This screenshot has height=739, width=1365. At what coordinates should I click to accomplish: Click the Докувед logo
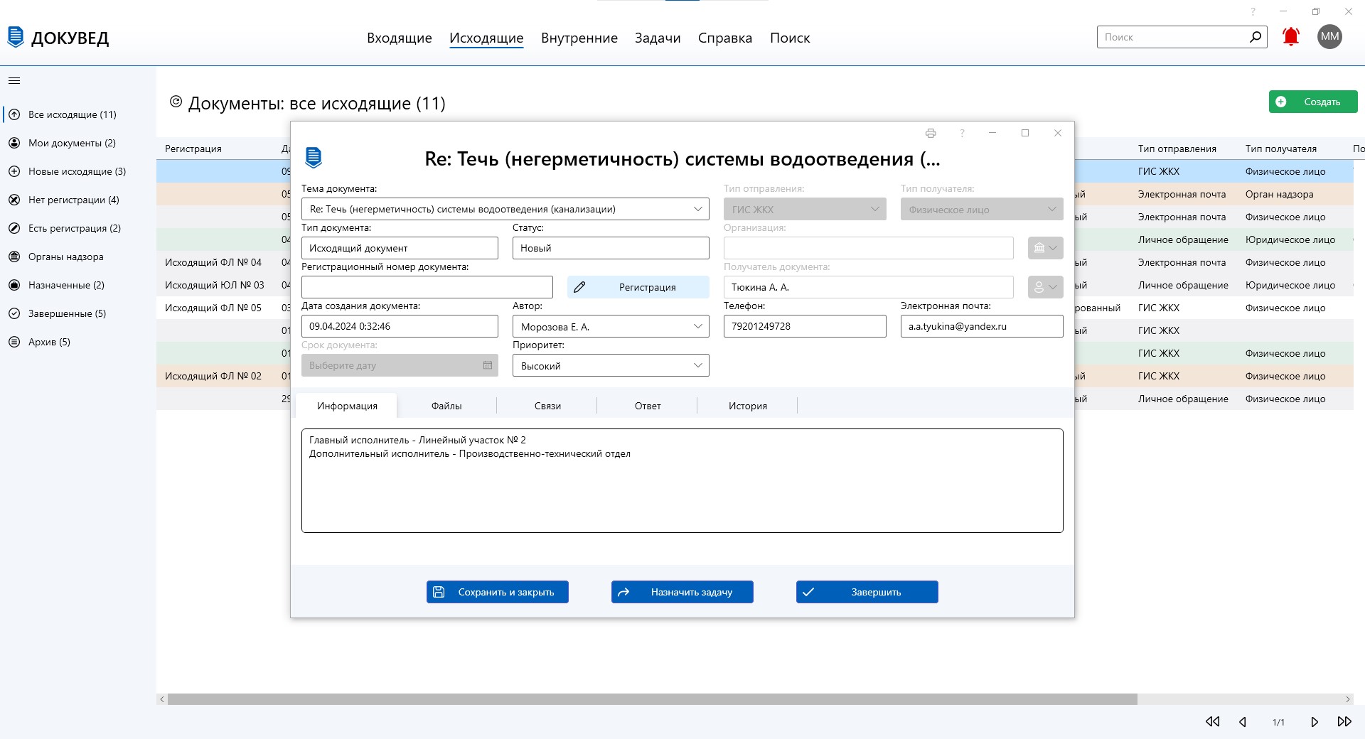click(x=58, y=37)
